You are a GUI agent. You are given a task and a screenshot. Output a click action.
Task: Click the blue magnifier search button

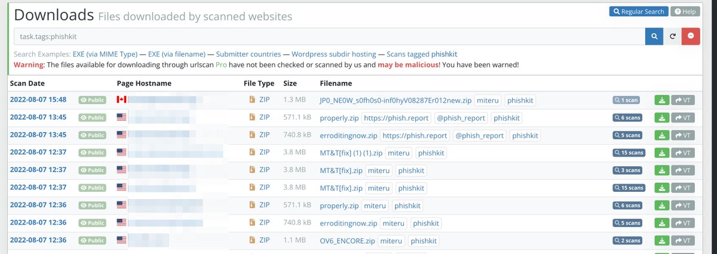654,36
